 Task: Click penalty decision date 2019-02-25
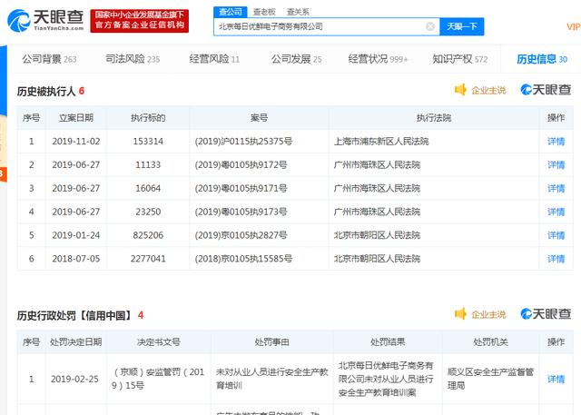(74, 379)
